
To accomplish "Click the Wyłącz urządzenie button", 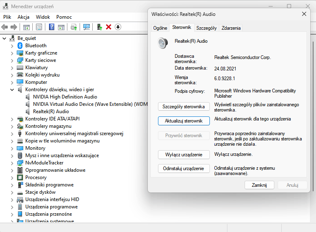I will 184,155.
